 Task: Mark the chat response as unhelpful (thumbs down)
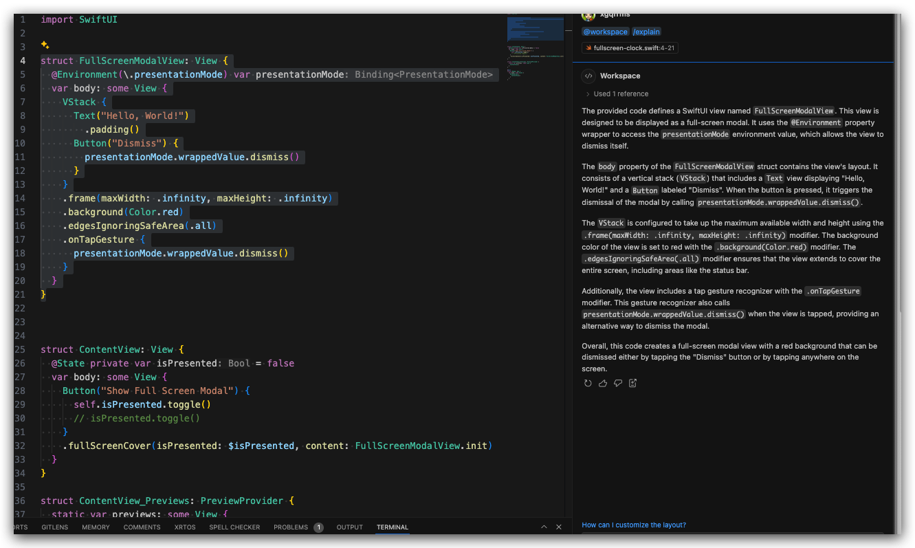point(618,383)
